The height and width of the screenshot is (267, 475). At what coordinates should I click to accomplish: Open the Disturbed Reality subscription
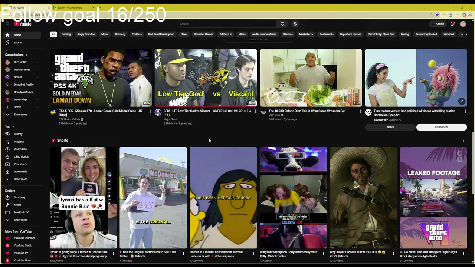pyautogui.click(x=22, y=85)
